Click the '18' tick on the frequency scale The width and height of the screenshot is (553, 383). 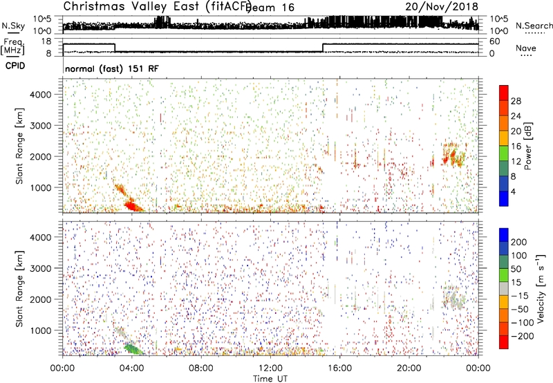[46, 41]
